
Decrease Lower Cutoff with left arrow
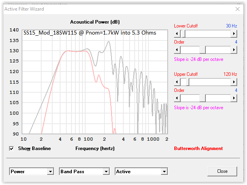pyautogui.click(x=177, y=33)
